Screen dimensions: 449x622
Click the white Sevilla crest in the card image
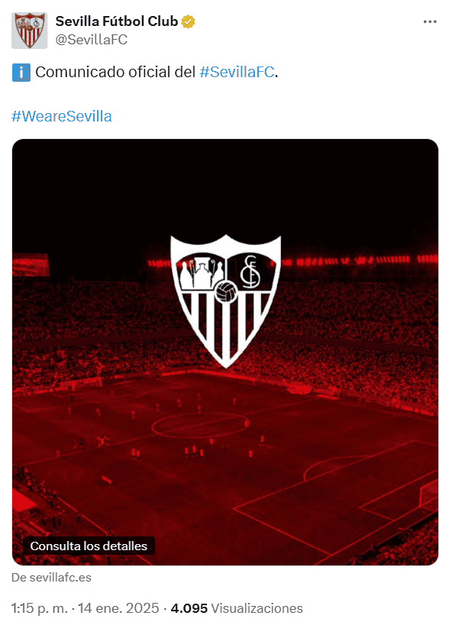[x=225, y=301]
